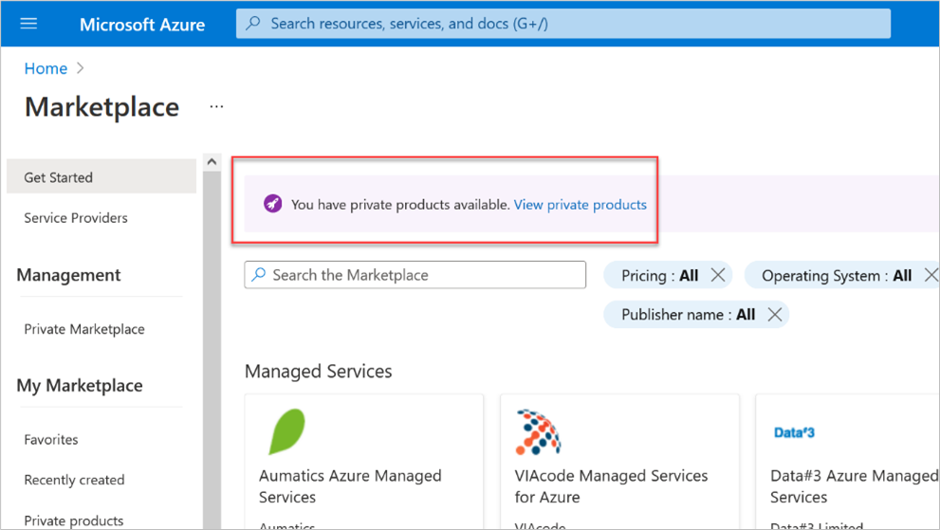
Task: Click the View private products link
Action: click(580, 204)
